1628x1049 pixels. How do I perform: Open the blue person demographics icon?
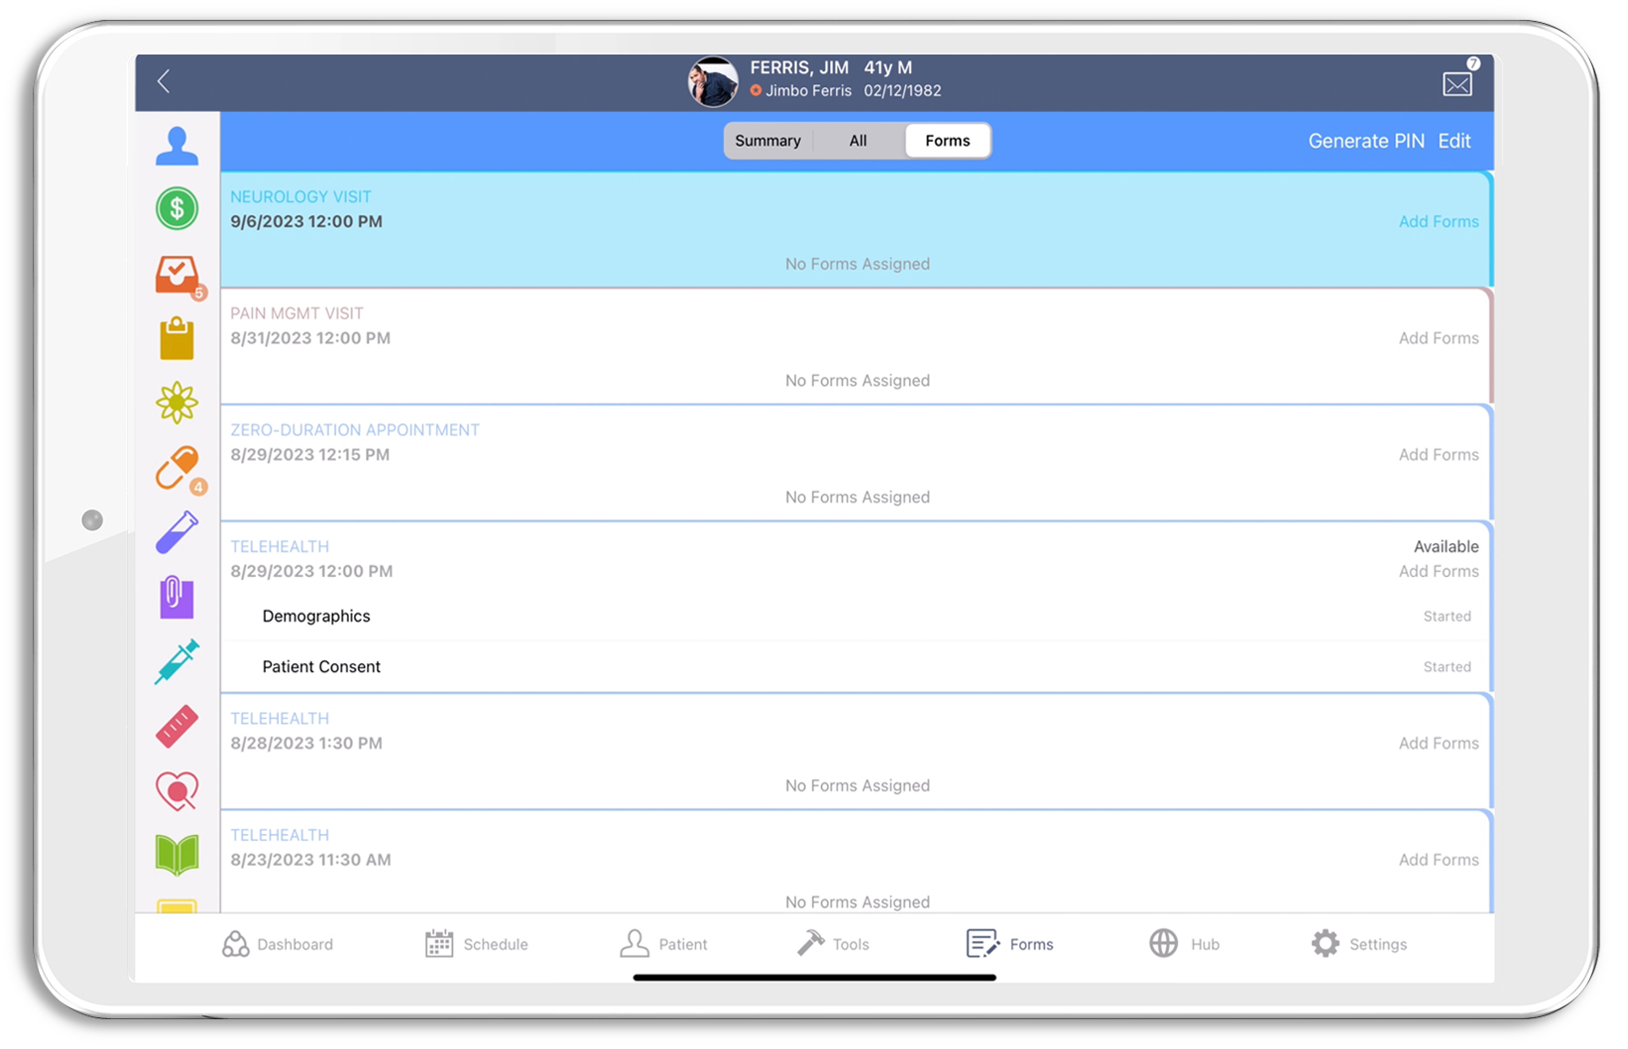(176, 146)
